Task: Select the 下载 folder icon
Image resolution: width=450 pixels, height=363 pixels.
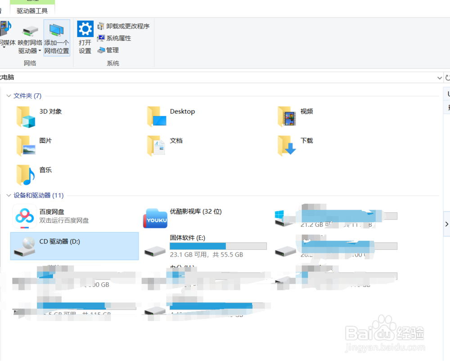Action: (x=287, y=146)
